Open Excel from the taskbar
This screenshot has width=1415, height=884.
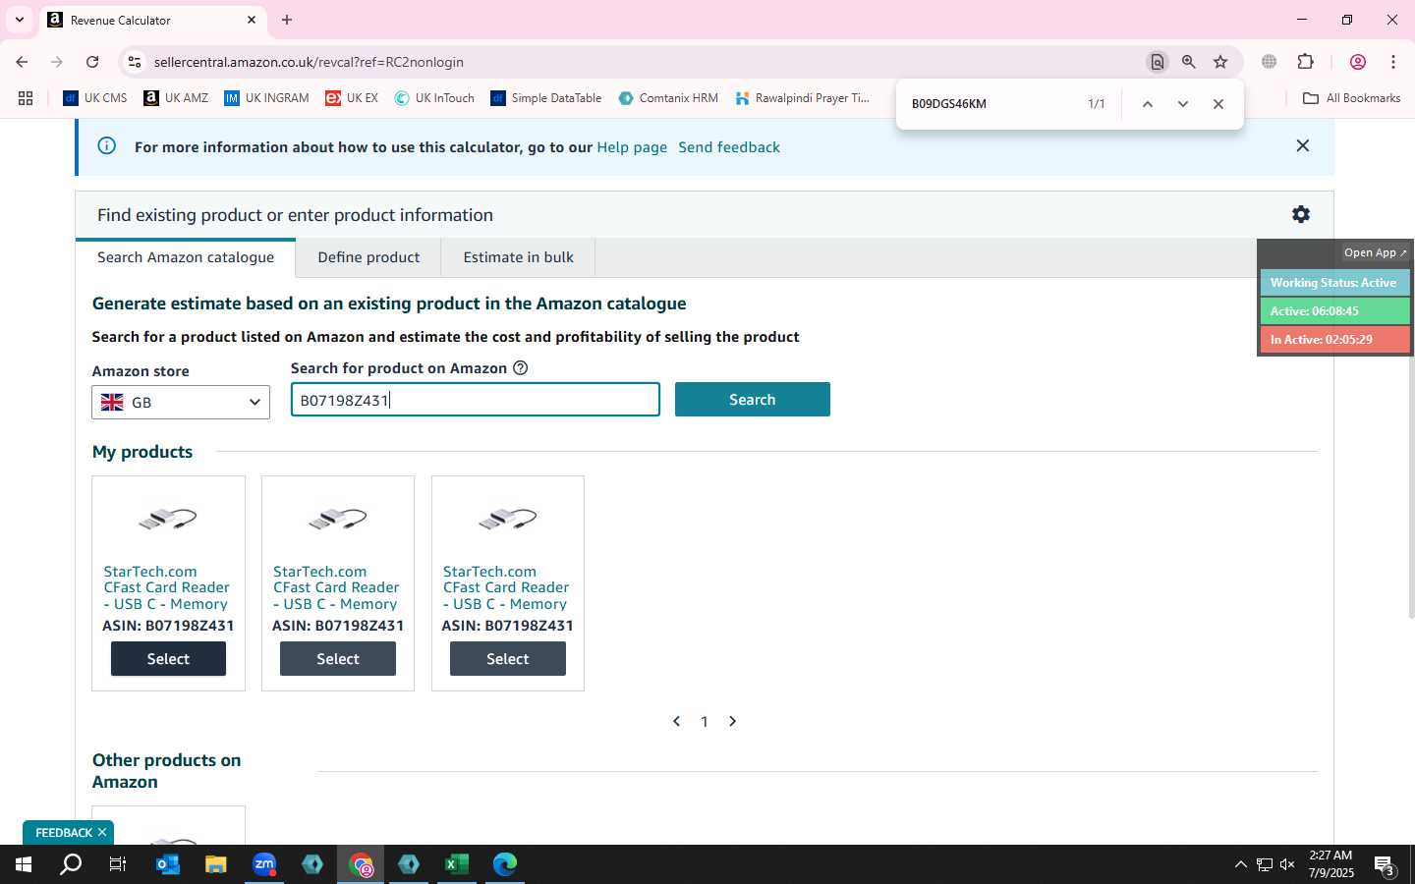click(457, 864)
